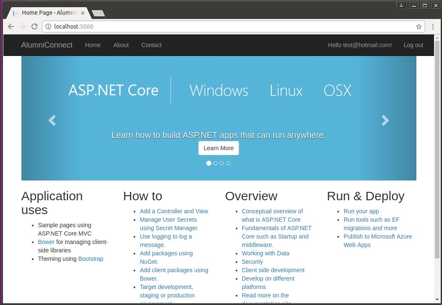Screen dimensions: 442x305
Task: Open the About navigation item
Action: [x=121, y=45]
